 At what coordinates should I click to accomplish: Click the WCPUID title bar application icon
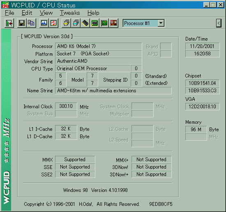coord(5,5)
